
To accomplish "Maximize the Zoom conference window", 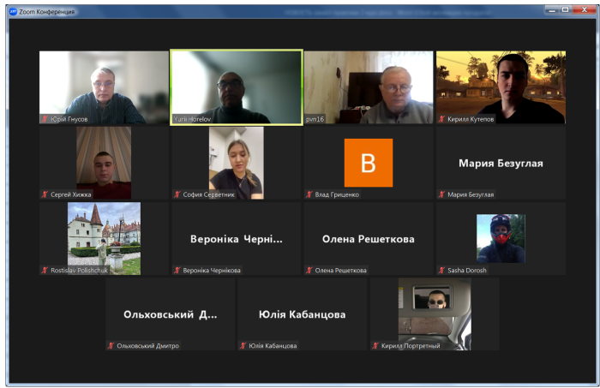I will point(565,10).
